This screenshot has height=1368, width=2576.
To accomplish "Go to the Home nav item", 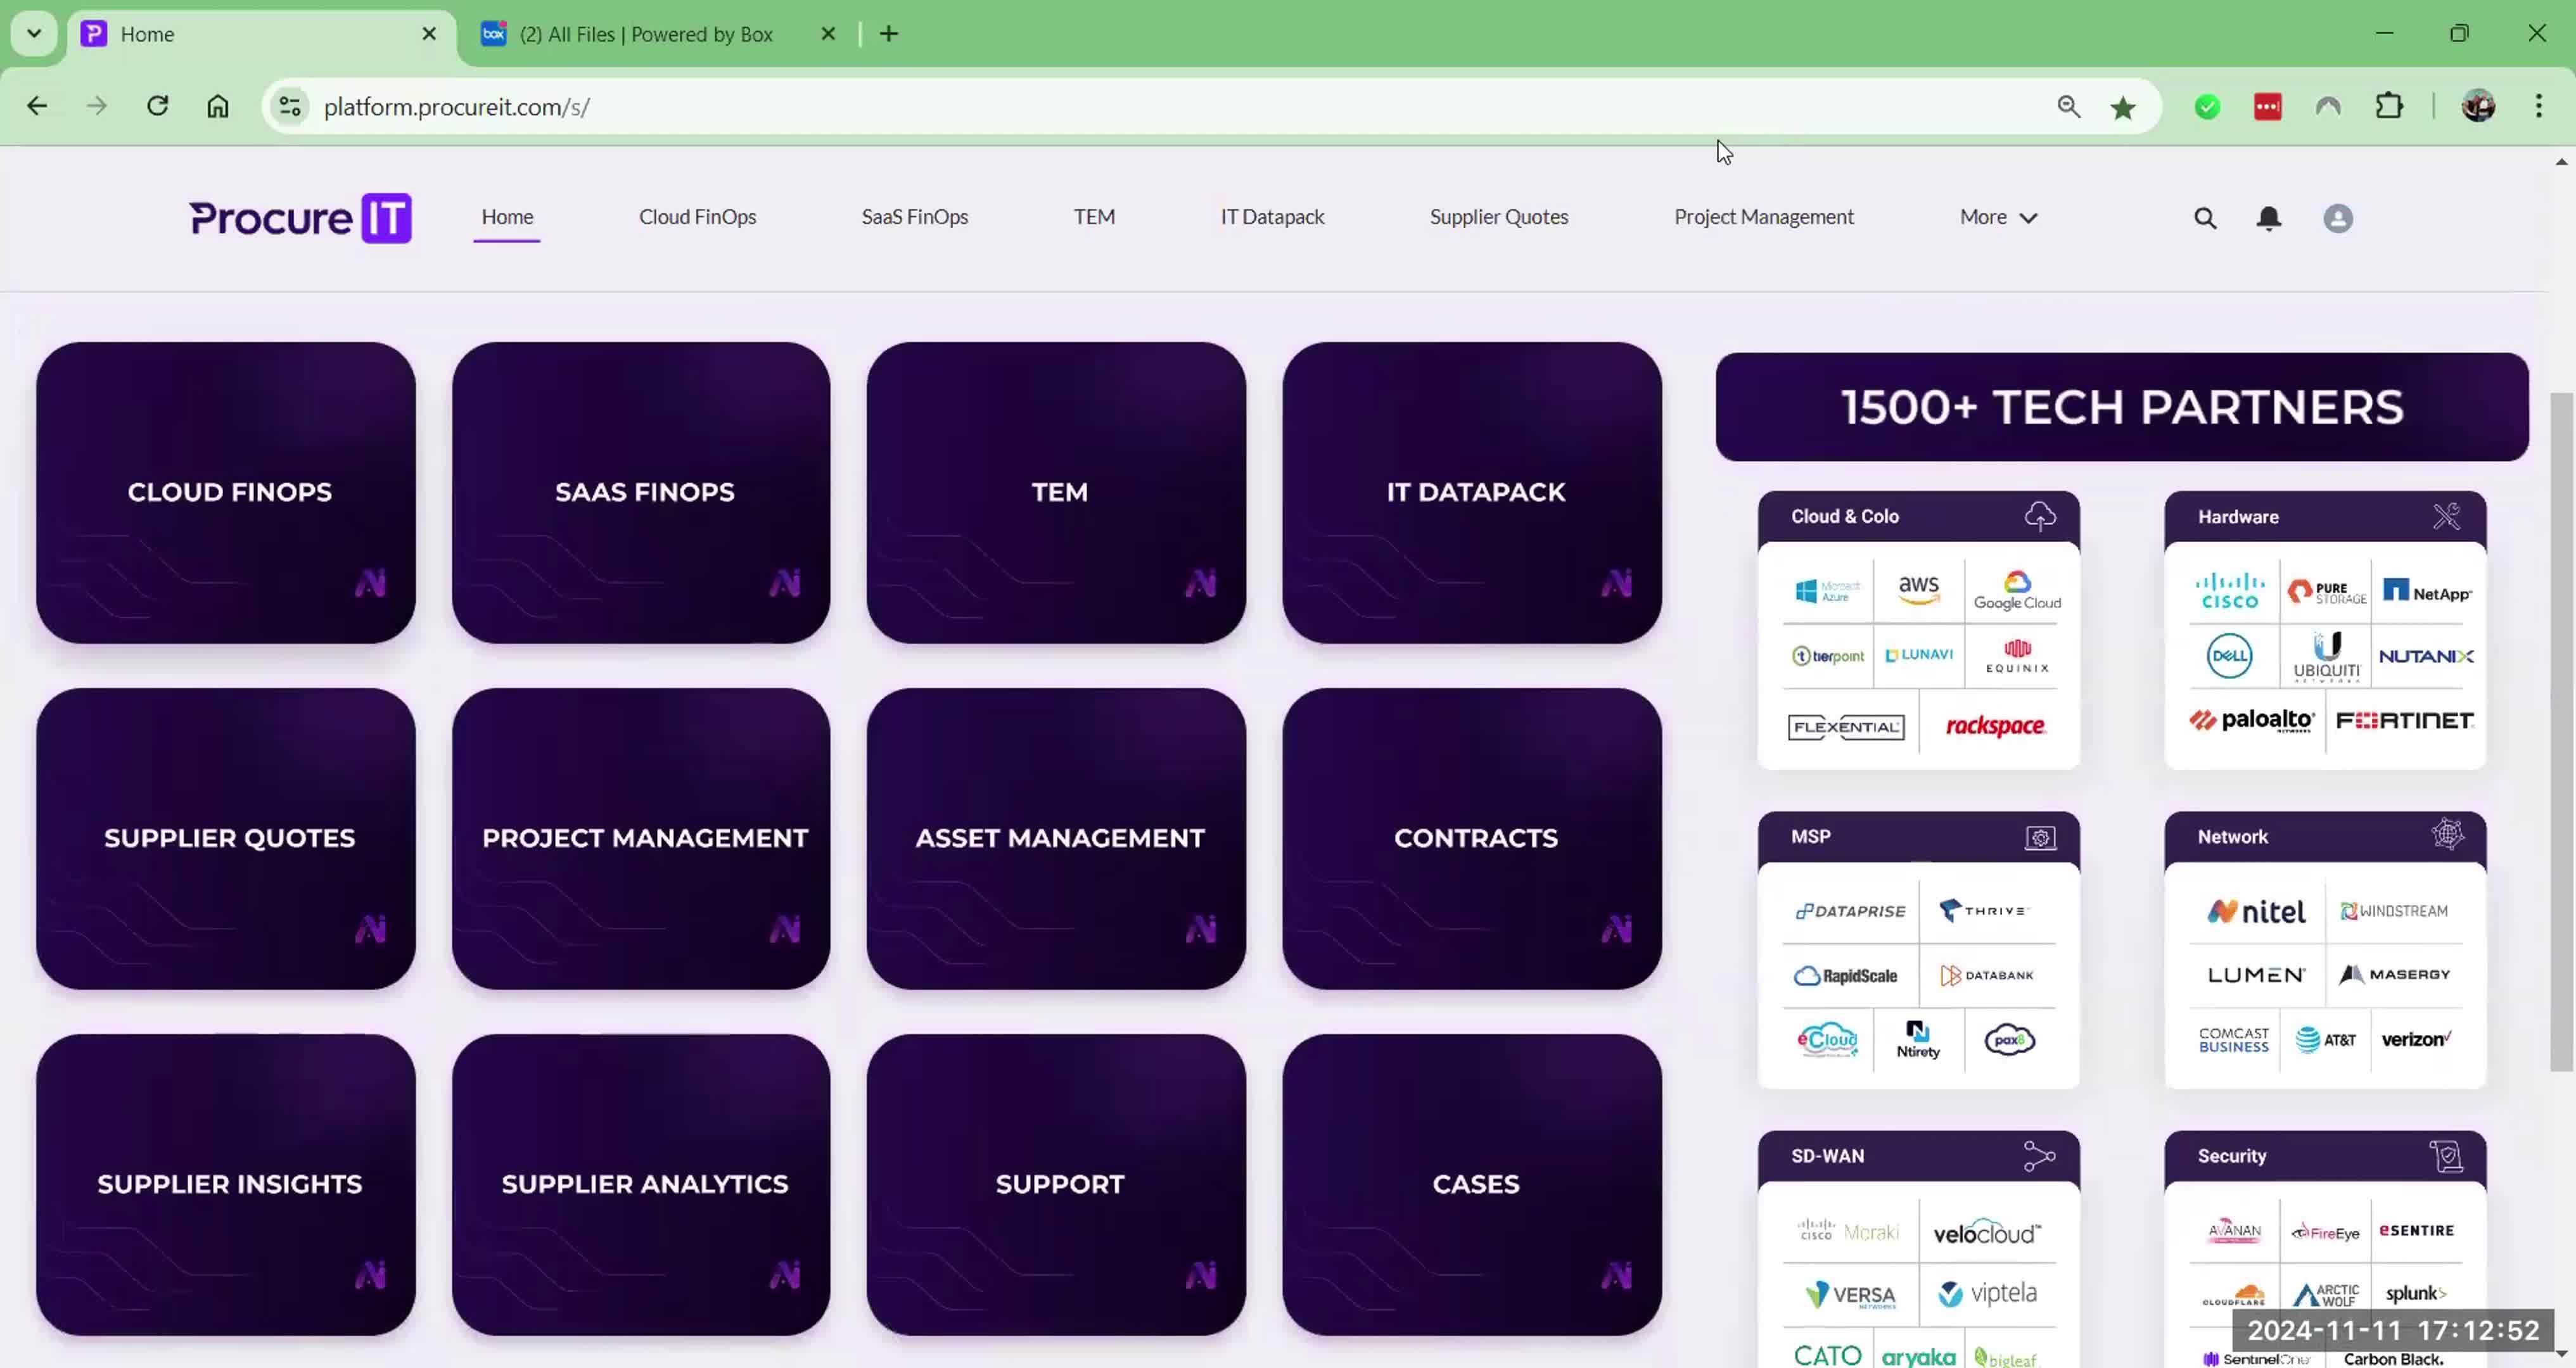I will tap(507, 217).
